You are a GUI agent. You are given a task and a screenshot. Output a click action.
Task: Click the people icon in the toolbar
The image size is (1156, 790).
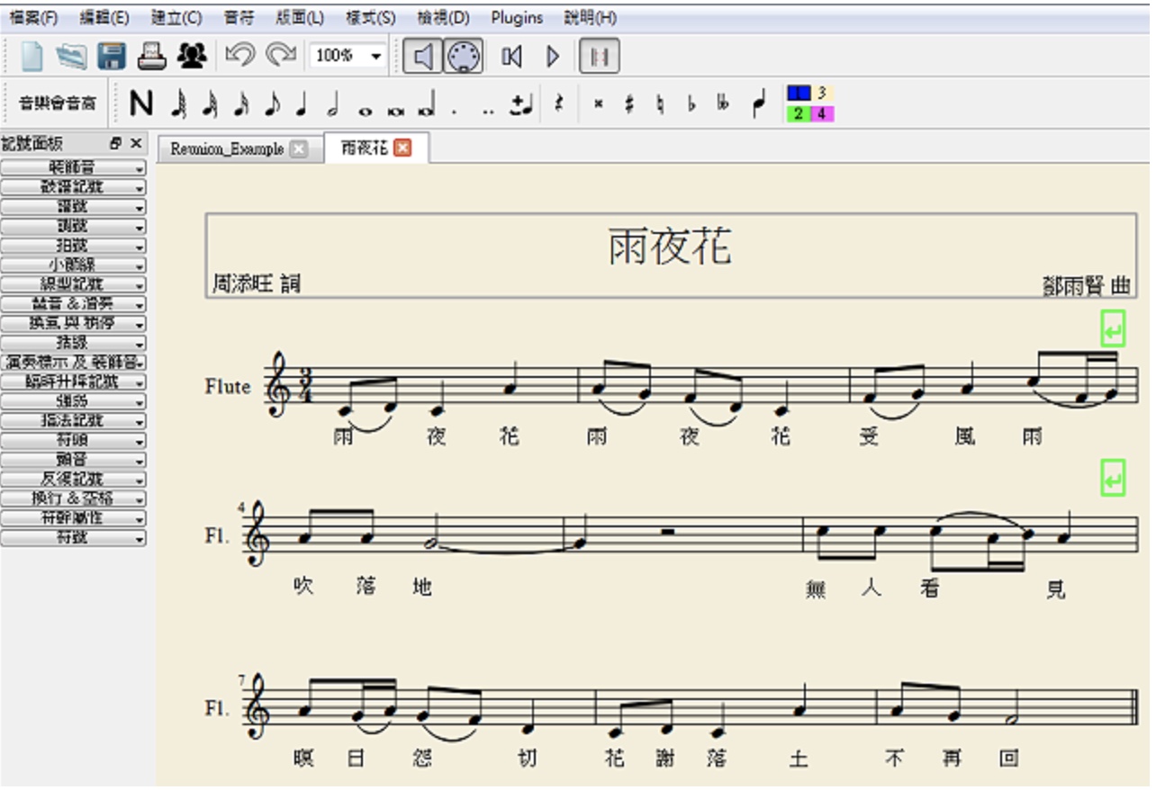pyautogui.click(x=192, y=57)
